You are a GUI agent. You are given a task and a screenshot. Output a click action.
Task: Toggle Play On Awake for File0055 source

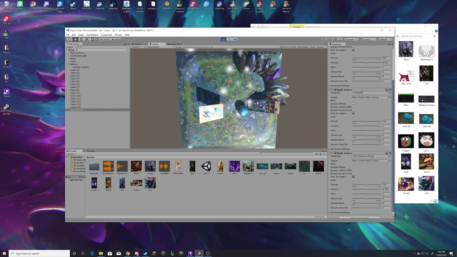click(x=353, y=114)
